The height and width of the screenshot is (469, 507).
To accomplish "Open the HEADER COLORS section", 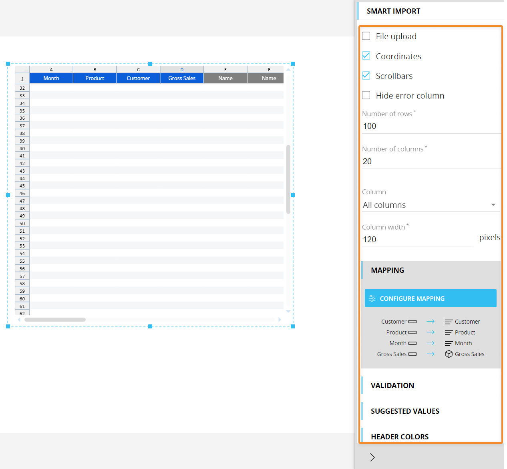I will (x=399, y=437).
